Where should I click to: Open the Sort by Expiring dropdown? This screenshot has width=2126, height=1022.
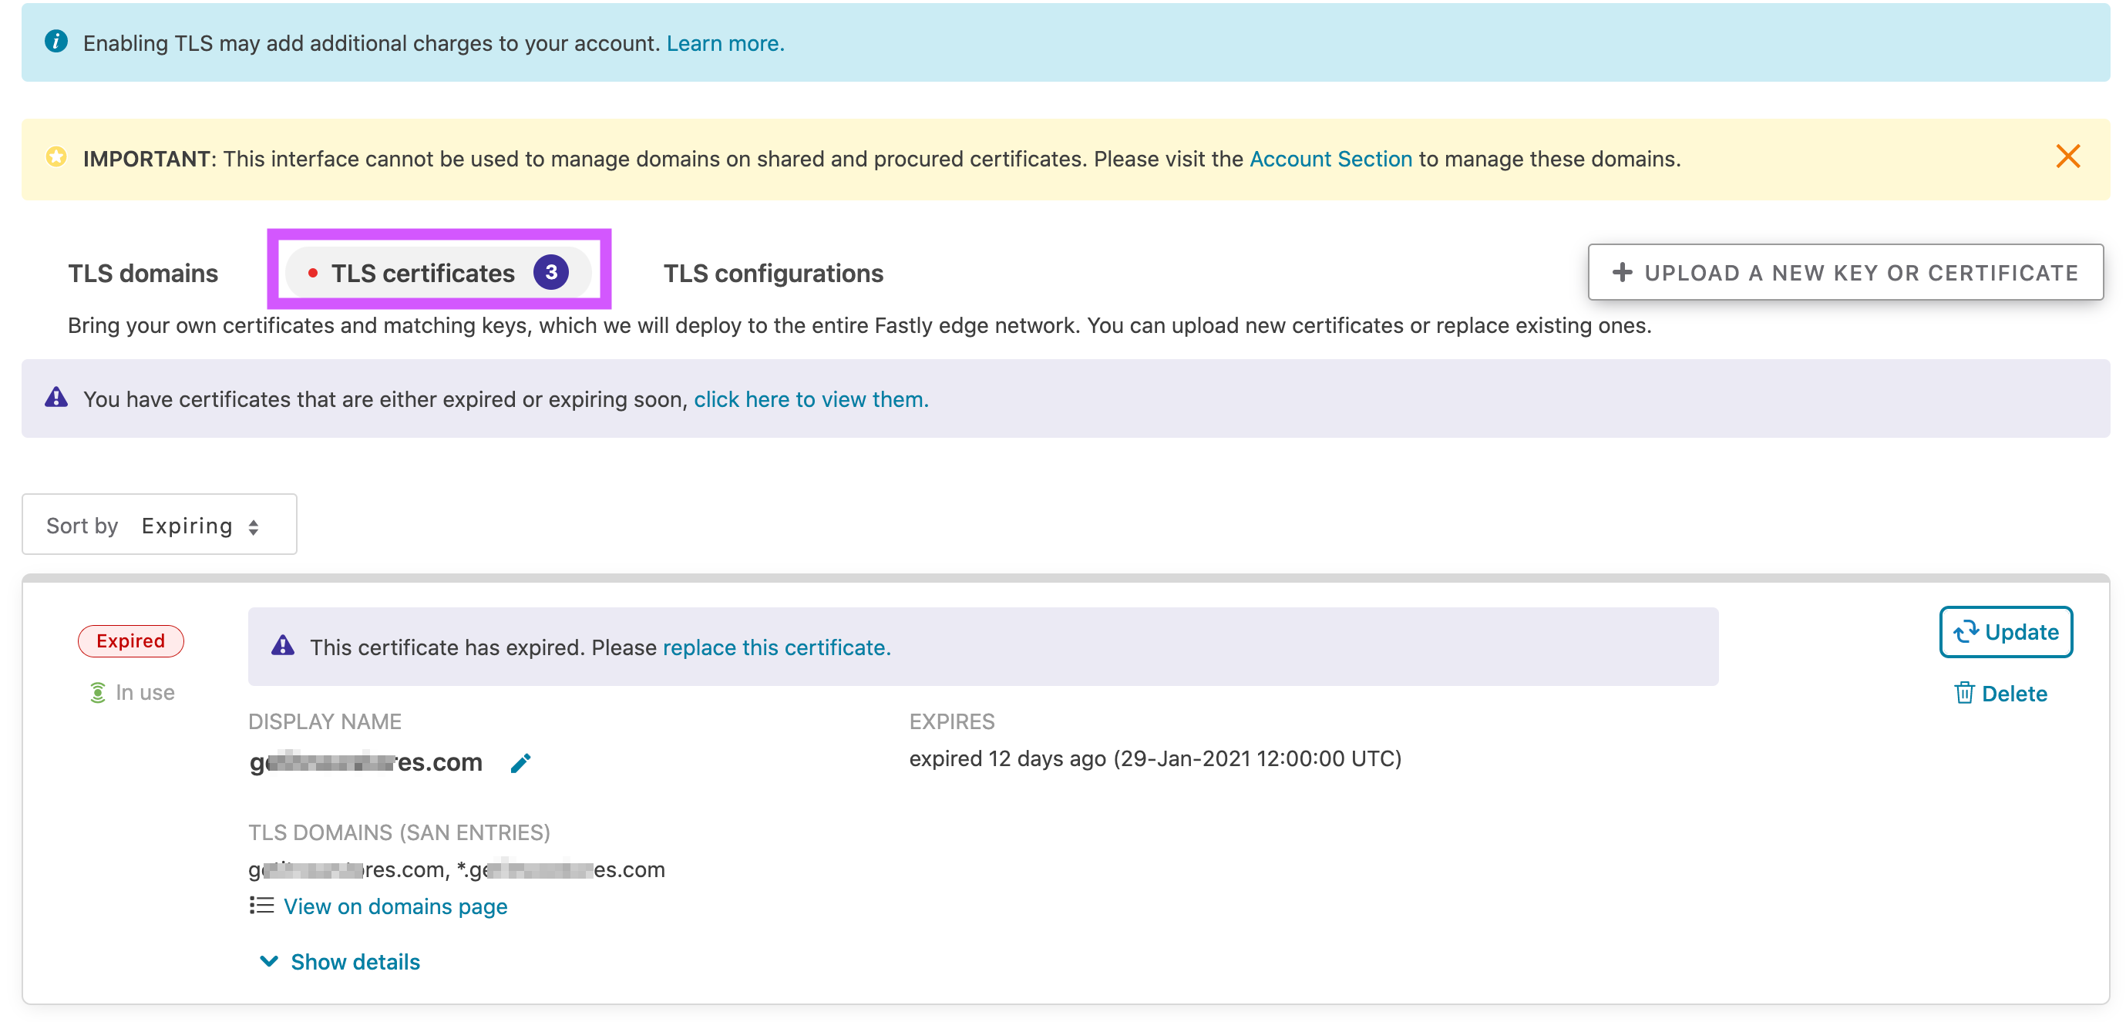pos(160,524)
